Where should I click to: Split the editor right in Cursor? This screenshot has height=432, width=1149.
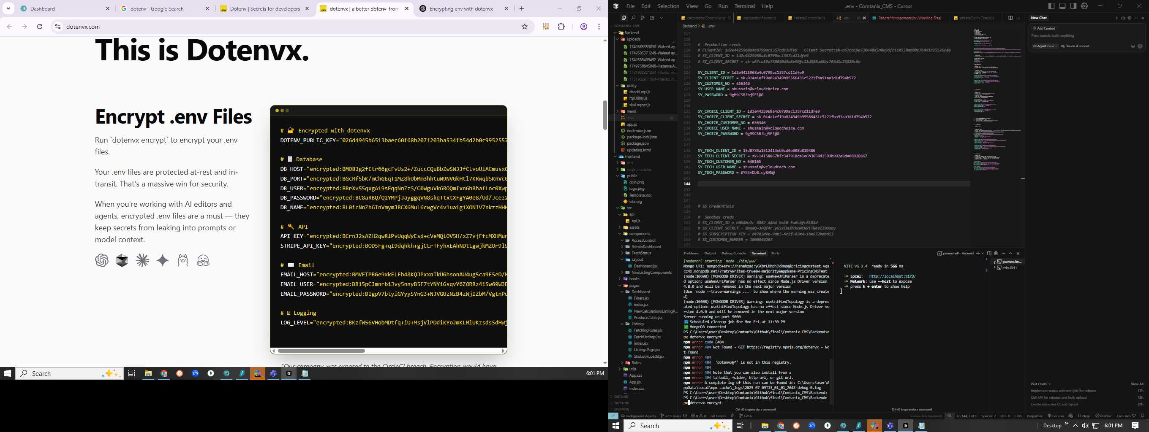[1010, 18]
